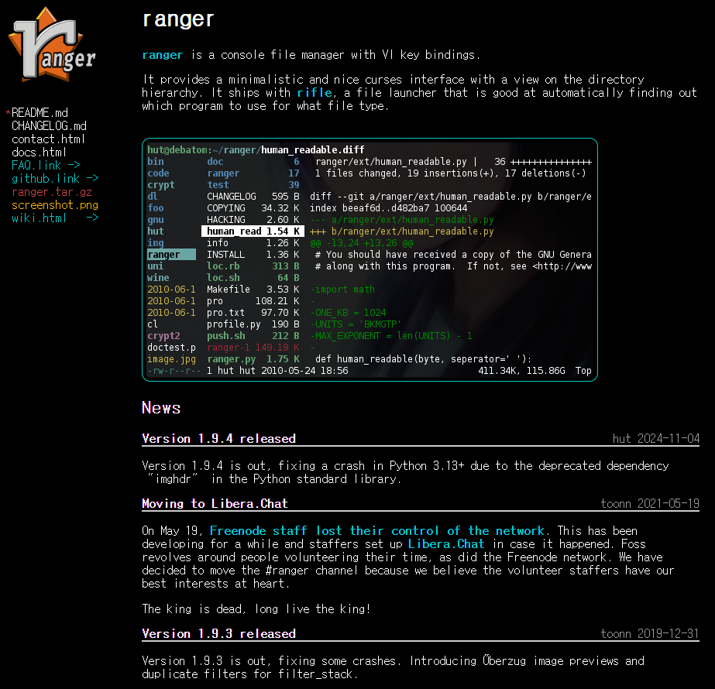Click the cyan "ranger" link in the intro sentence
715x689 pixels.
[163, 55]
